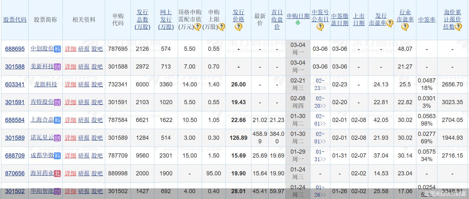The image size is (469, 199).
Task: Open help icon under 行业市盈率 header
Action: [405, 27]
